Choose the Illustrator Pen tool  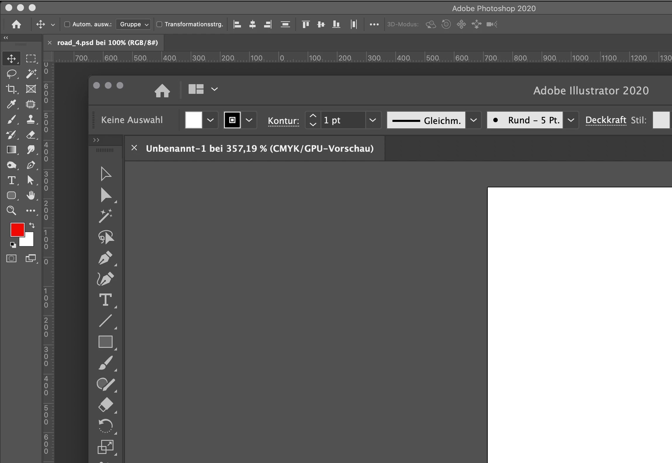(106, 258)
